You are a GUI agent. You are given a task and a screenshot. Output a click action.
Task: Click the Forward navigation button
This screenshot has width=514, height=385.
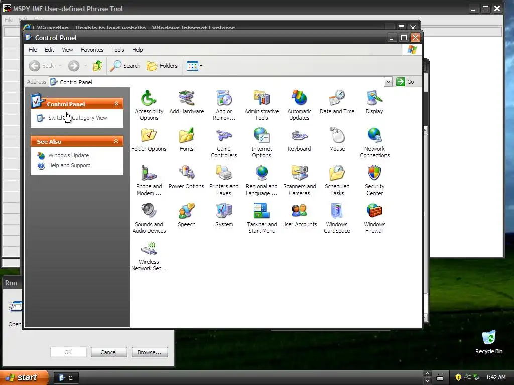(74, 66)
